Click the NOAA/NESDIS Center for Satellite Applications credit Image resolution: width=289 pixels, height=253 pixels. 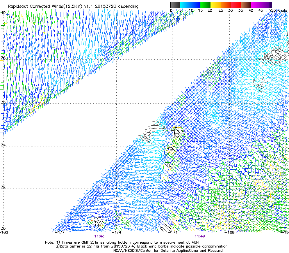click(169, 251)
